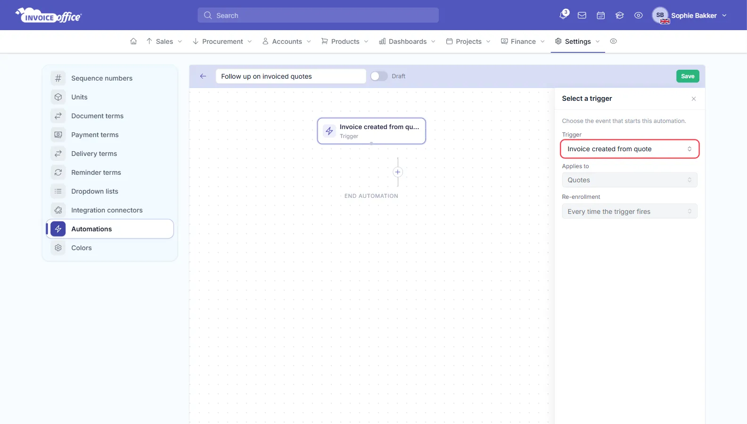747x424 pixels.
Task: Select Reminder terms in sidebar
Action: pos(110,172)
